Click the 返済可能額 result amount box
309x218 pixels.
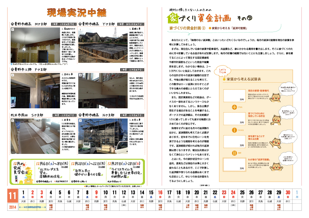pyautogui.click(x=234, y=165)
